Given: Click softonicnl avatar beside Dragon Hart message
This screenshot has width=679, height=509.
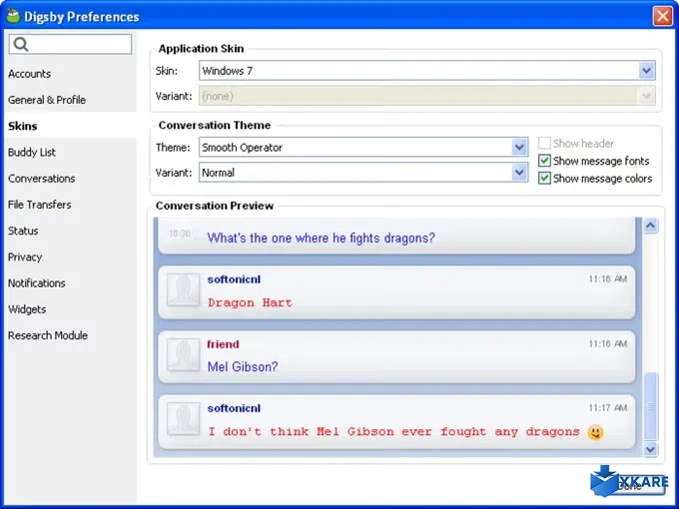Looking at the screenshot, I should 183,289.
